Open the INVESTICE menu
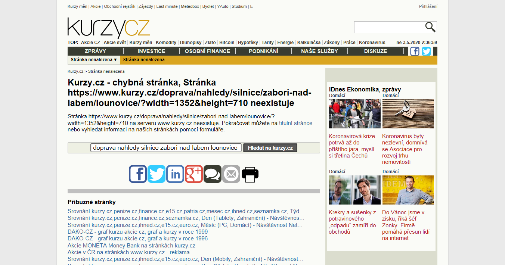Viewport: 505px width, 265px height. coord(151,51)
